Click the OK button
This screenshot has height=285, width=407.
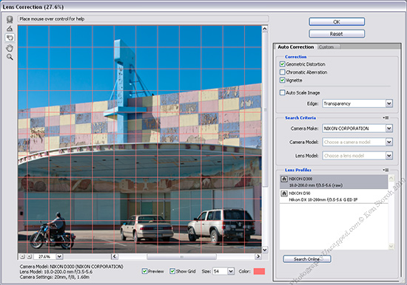pos(337,21)
